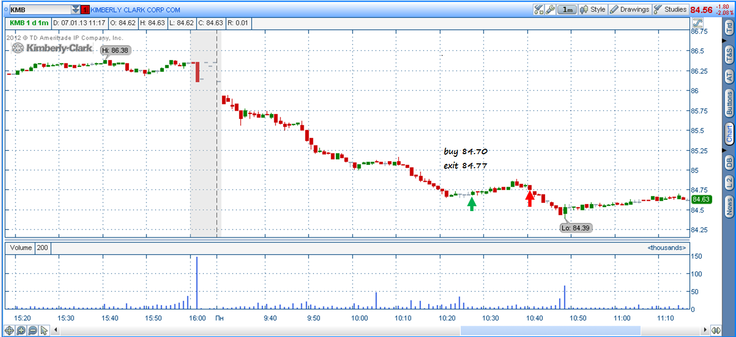This screenshot has height=337, width=736.
Task: Open the Buttons side tab
Action: coord(729,103)
